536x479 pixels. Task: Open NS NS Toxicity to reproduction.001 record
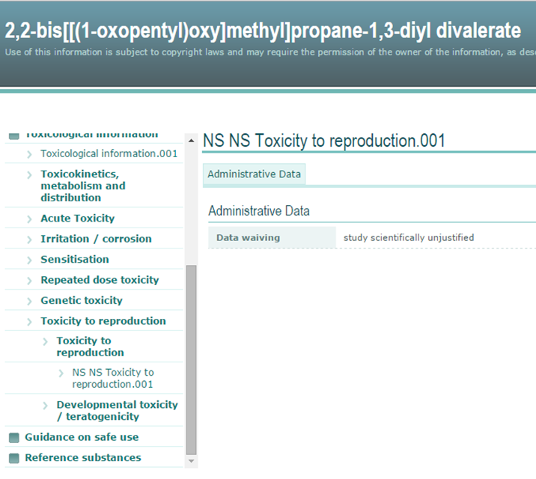tap(112, 378)
